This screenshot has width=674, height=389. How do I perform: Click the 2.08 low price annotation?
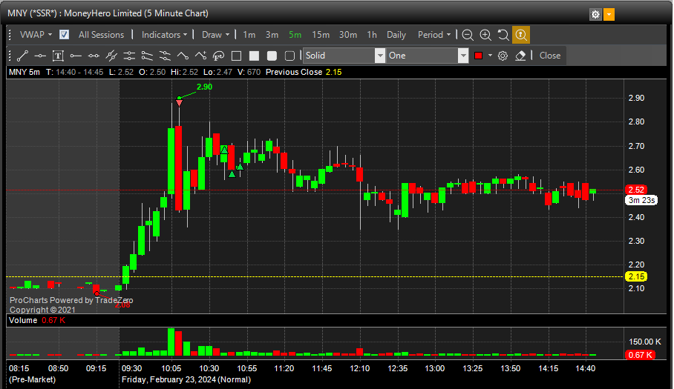pyautogui.click(x=122, y=305)
